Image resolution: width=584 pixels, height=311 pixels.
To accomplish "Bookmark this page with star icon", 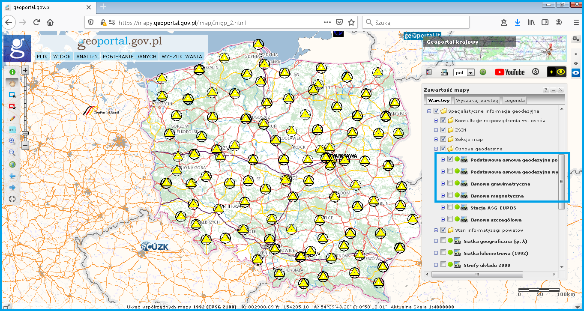I will (352, 22).
